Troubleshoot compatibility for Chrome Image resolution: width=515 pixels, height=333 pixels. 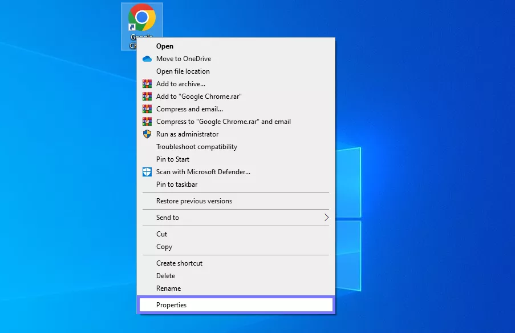[x=196, y=146]
